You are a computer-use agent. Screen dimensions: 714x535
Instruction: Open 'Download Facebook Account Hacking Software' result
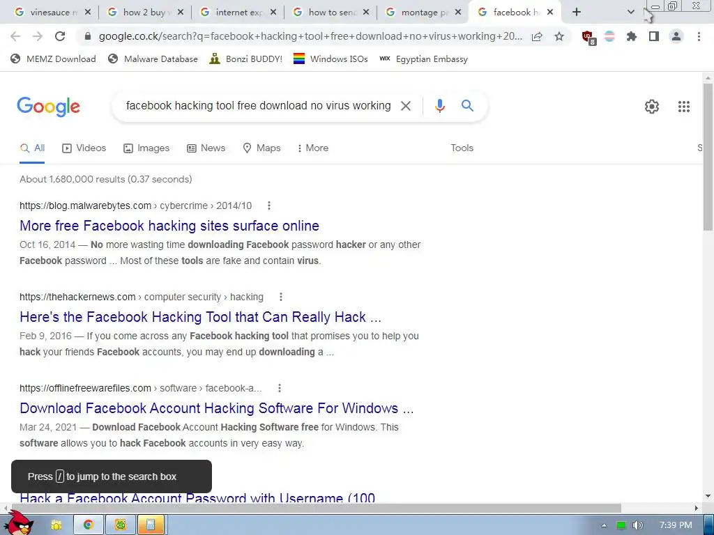(217, 408)
